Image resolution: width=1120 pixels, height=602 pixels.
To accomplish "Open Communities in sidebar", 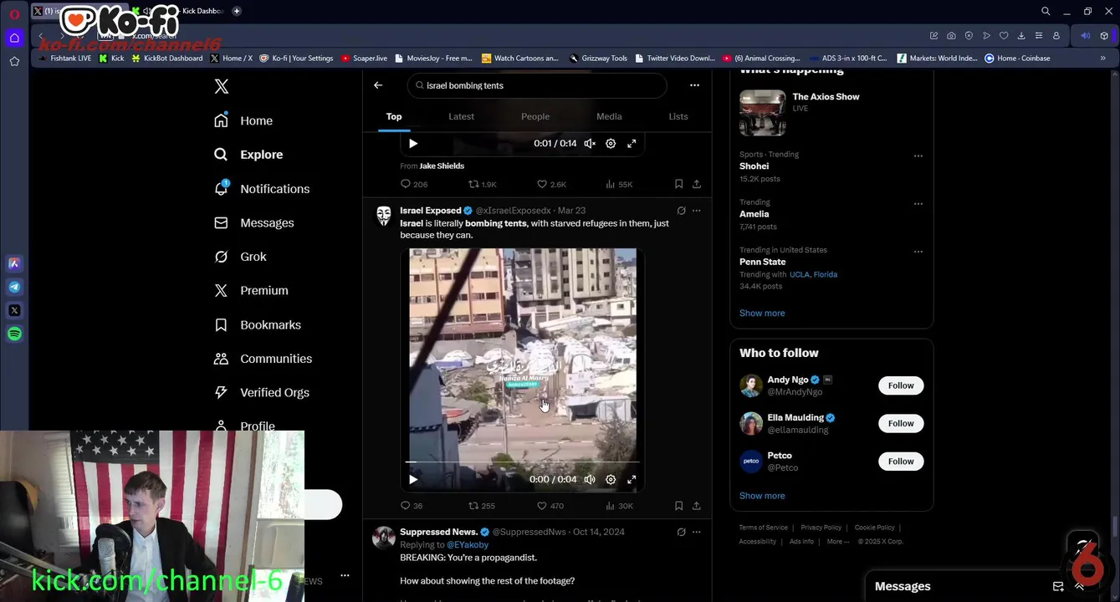I will point(263,359).
